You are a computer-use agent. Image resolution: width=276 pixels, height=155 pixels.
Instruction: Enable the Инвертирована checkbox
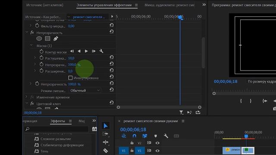click(70, 77)
